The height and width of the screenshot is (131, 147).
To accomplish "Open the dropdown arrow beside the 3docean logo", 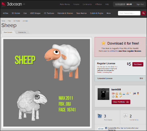I will click(x=24, y=4).
